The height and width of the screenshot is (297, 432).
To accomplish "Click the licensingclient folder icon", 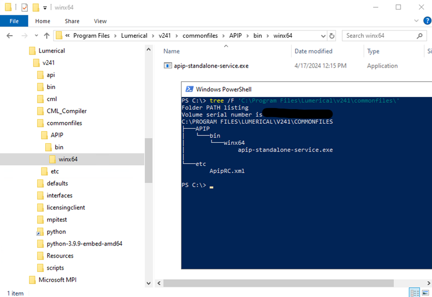I will tap(40, 208).
